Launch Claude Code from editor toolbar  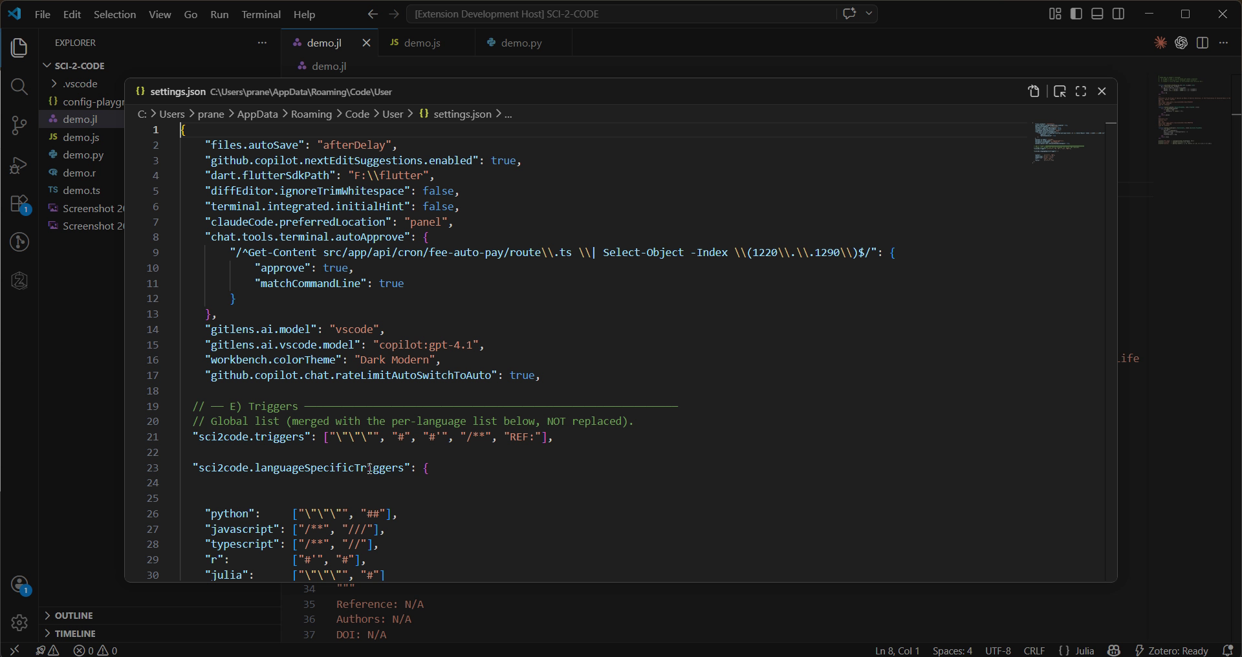click(x=1160, y=43)
